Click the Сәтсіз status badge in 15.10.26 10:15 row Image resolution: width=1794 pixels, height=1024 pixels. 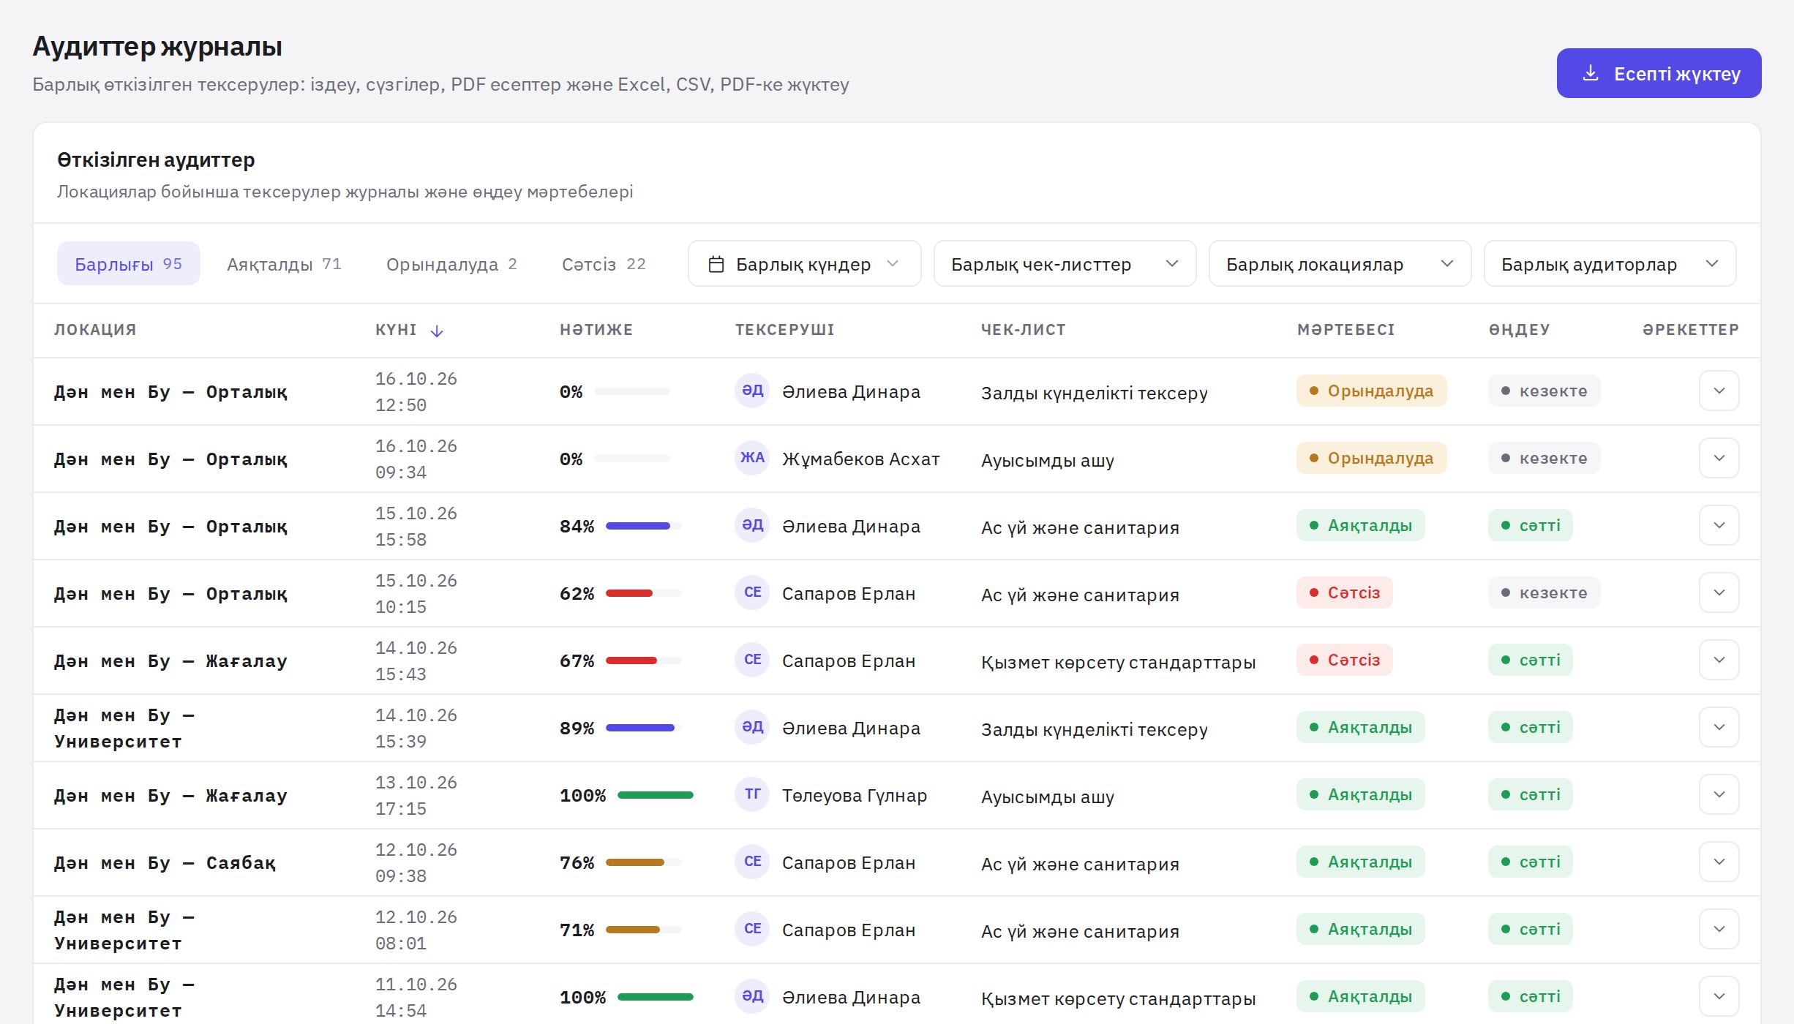click(x=1344, y=592)
